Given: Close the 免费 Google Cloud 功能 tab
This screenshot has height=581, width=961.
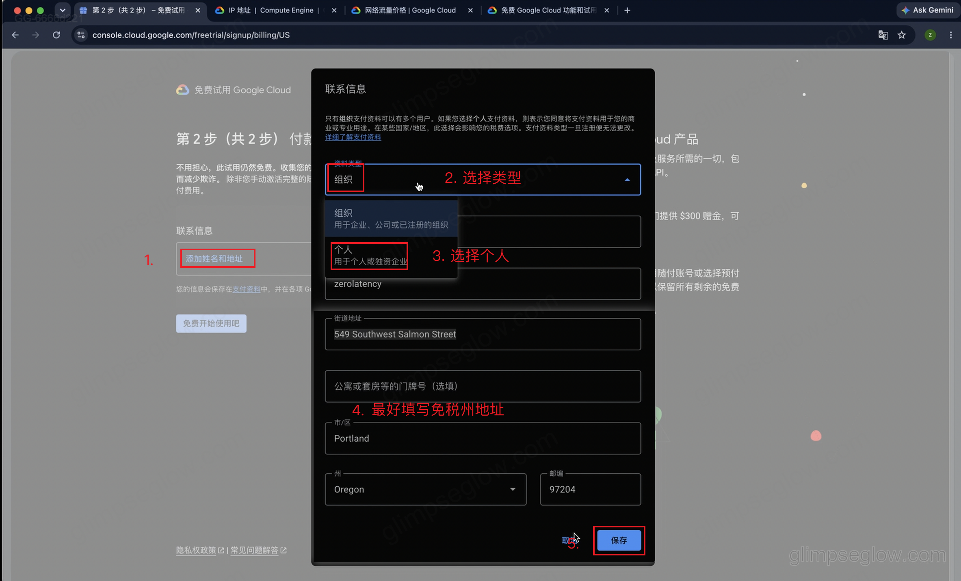Looking at the screenshot, I should click(x=606, y=10).
